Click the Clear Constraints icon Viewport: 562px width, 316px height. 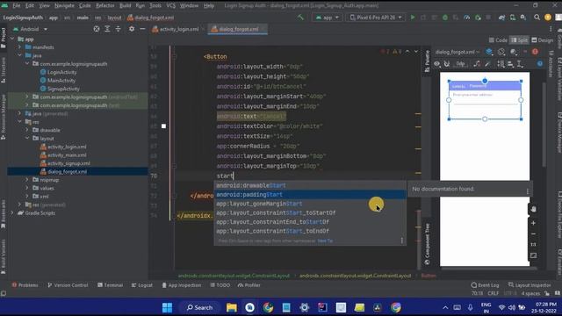(477, 64)
